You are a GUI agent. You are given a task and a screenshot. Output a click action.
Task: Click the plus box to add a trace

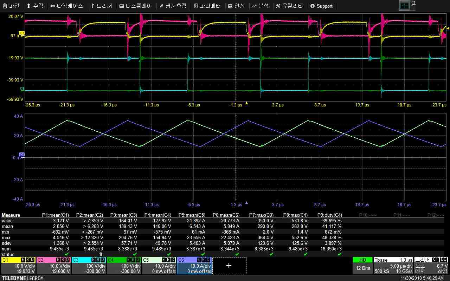pyautogui.click(x=229, y=266)
